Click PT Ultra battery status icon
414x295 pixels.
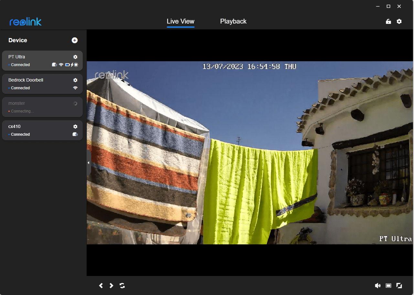(67, 65)
